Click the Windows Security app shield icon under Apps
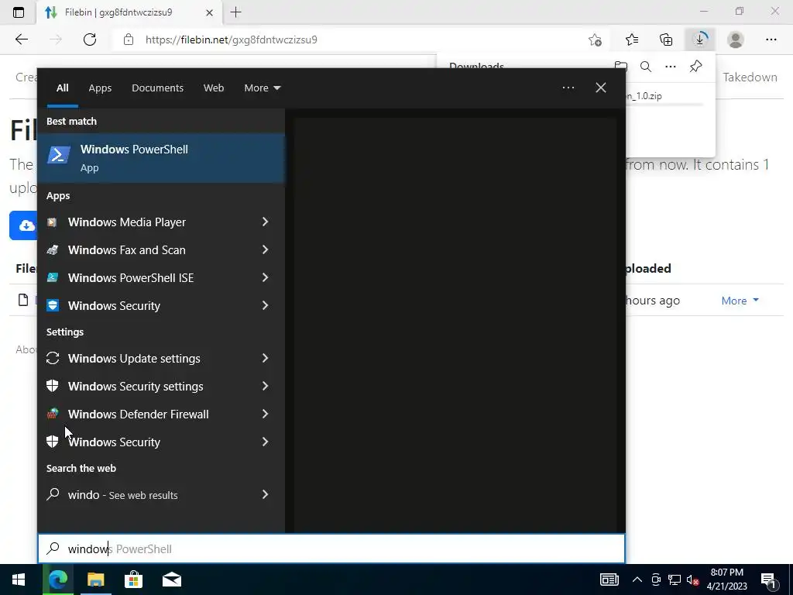The image size is (793, 595). (x=52, y=305)
